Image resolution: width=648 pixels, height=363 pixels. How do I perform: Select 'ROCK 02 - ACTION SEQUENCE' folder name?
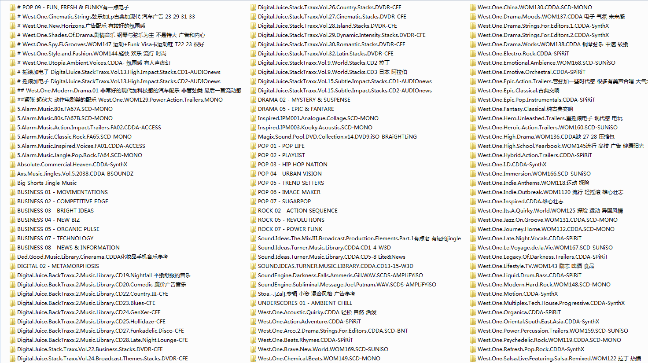298,211
